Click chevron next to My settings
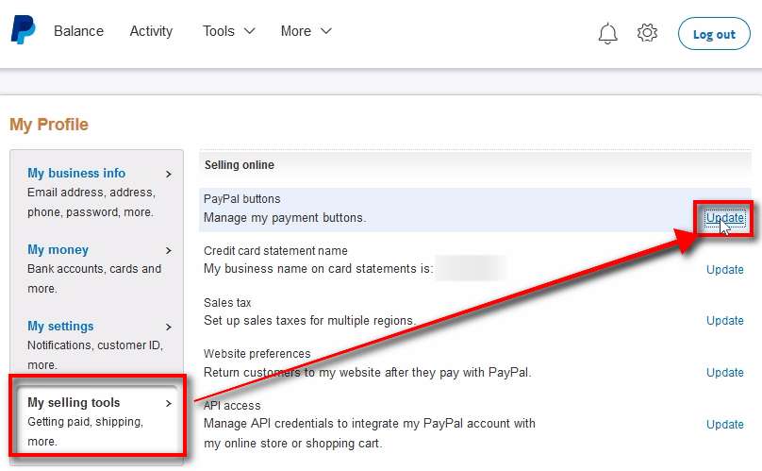This screenshot has height=471, width=762. tap(169, 327)
